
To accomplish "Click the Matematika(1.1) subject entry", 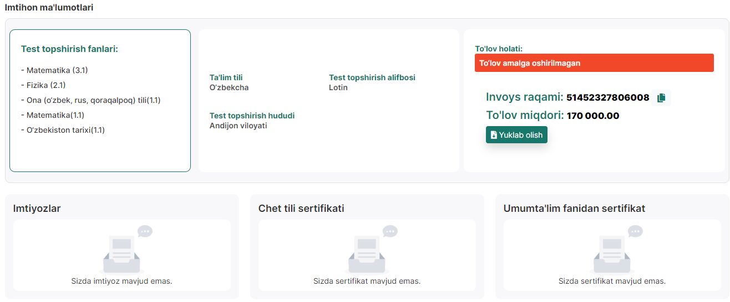I will 53,115.
